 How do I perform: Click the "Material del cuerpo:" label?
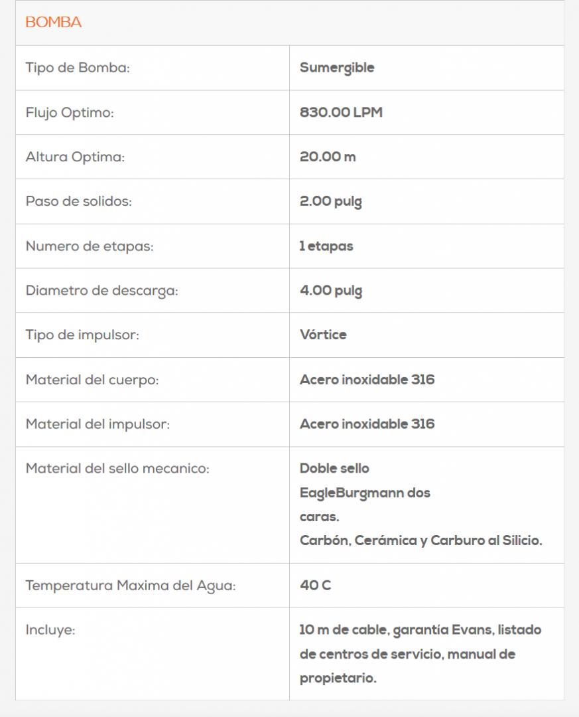point(92,380)
